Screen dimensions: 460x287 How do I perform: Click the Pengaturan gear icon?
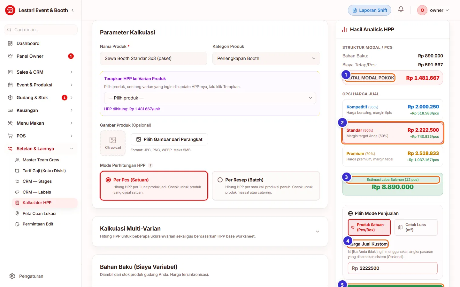click(x=12, y=276)
